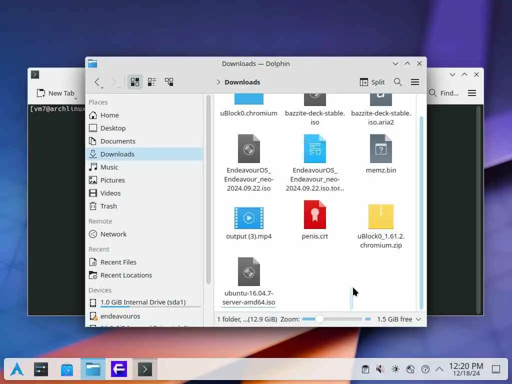Screen dimensions: 512x384
Task: Click the Places panel scrollbar
Action: (208, 189)
